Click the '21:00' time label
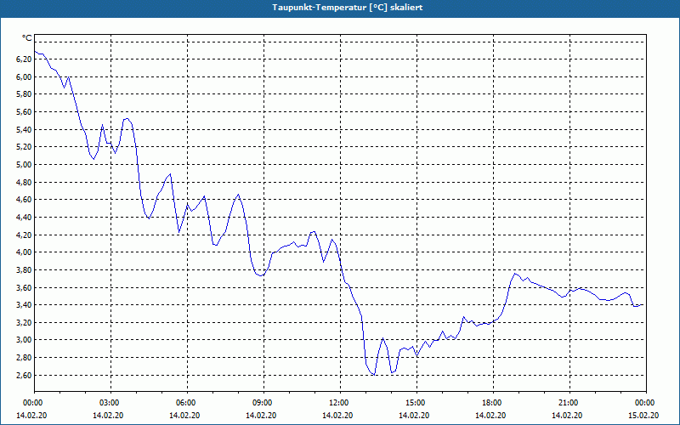680x425 pixels. pyautogui.click(x=569, y=403)
